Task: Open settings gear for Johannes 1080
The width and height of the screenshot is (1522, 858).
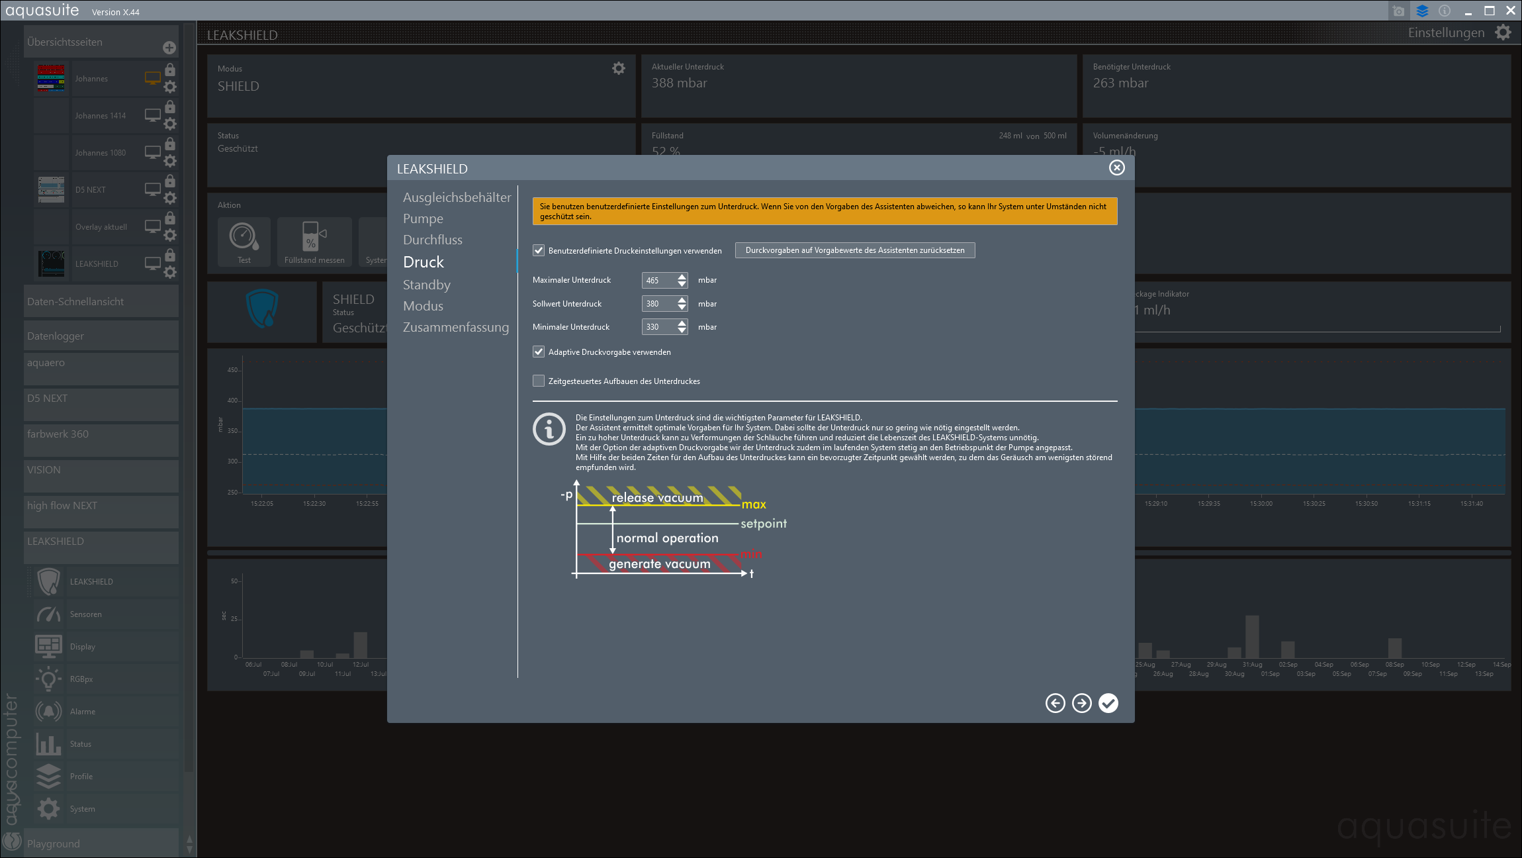Action: coord(170,161)
